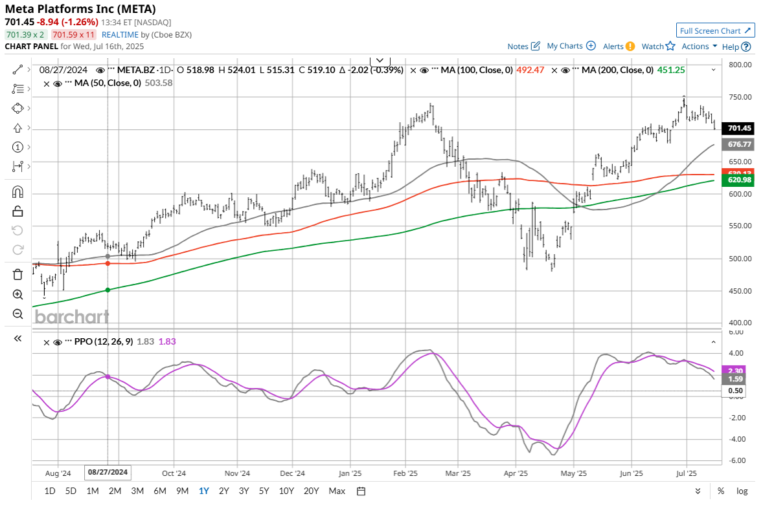Click the 676.77 MA 50 axis label
Image resolution: width=763 pixels, height=505 pixels.
point(738,144)
